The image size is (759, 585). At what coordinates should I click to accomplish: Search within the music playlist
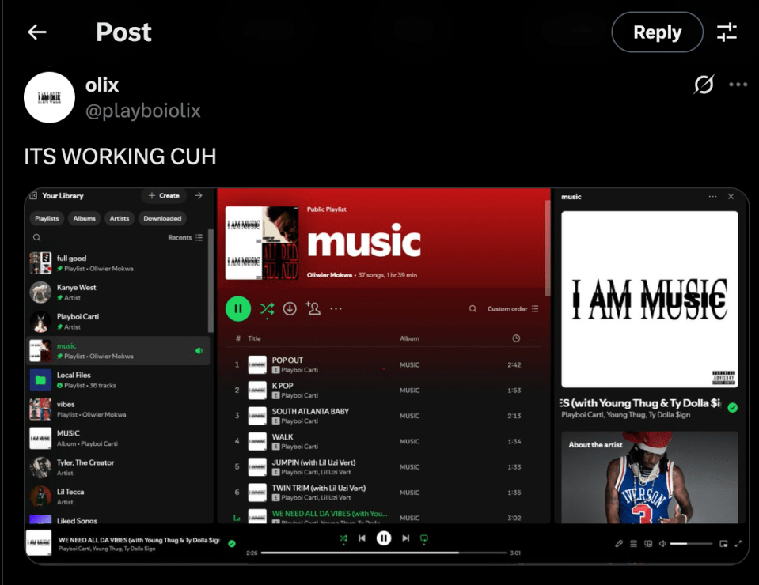click(x=472, y=308)
